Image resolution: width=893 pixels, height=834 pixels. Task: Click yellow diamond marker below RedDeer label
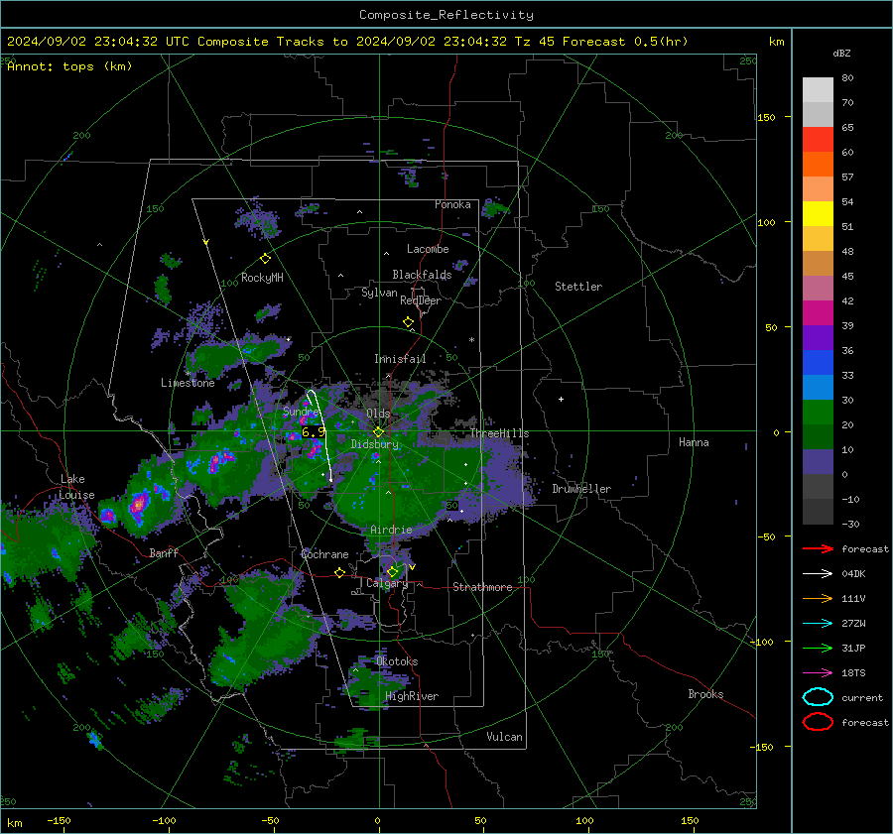[408, 322]
